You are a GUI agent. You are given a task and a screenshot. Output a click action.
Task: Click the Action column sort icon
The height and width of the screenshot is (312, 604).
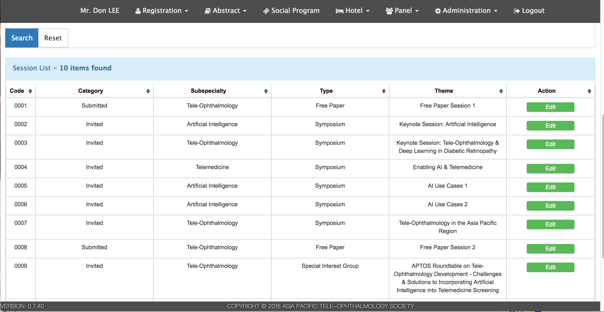click(x=589, y=91)
